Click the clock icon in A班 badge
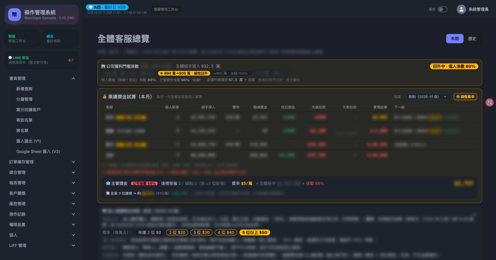 coord(91,7)
